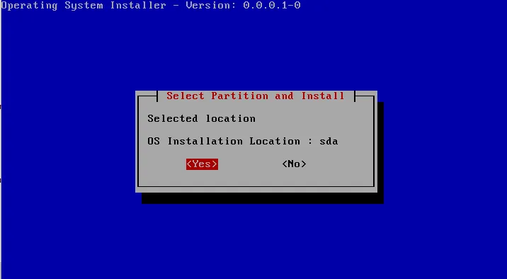Screen dimensions: 507x279
Task: Select the 'Selected location' text line
Action: (x=201, y=118)
